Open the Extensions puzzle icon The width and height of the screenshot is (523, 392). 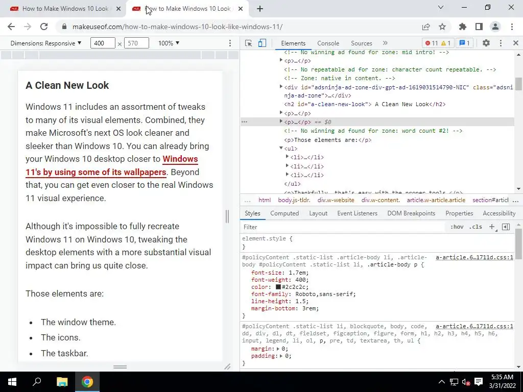(x=463, y=27)
